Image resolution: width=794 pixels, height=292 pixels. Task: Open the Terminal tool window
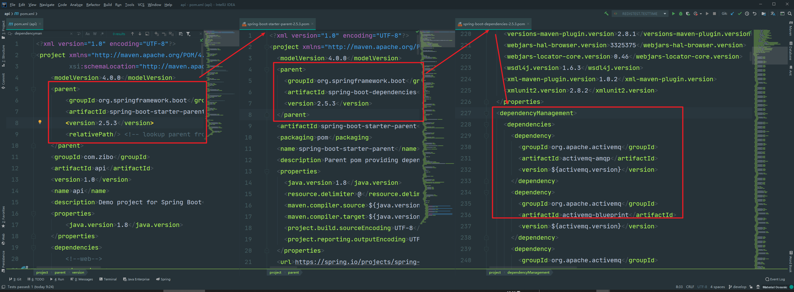pos(108,279)
